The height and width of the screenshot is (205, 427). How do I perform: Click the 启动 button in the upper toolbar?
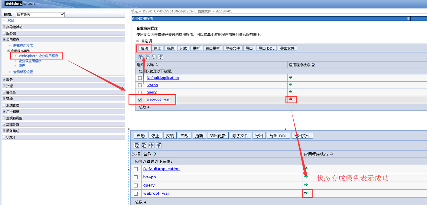(x=145, y=48)
